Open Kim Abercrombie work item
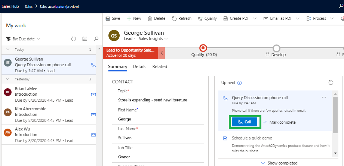This screenshot has height=166, width=344. [x=49, y=114]
